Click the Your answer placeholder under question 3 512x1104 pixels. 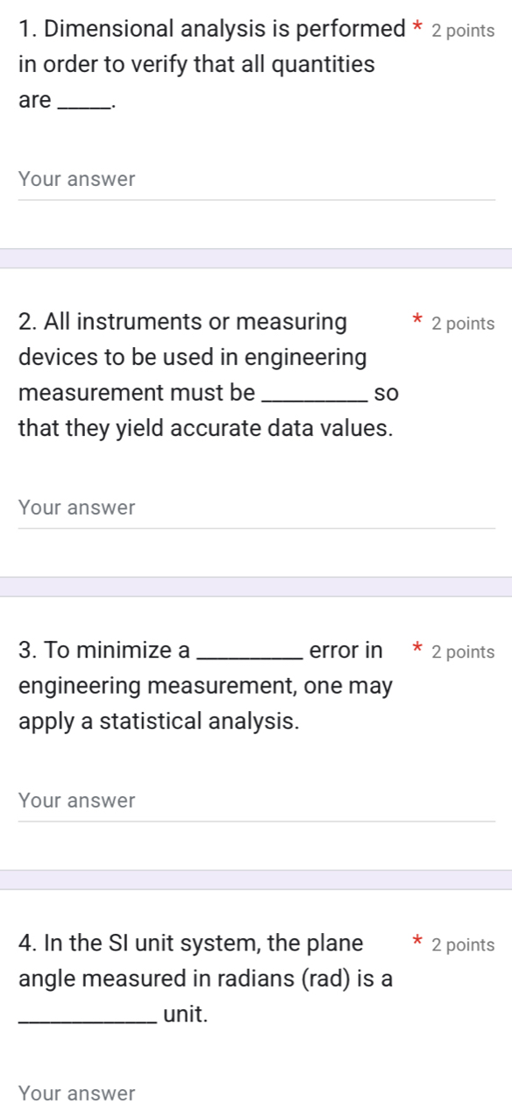[x=75, y=801]
